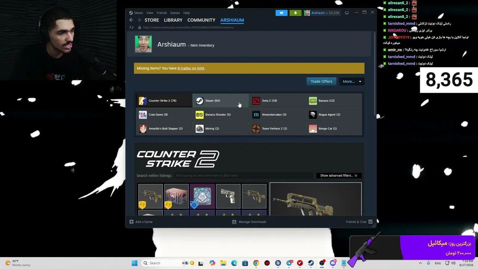Expand the Show advanced filters option
The height and width of the screenshot is (269, 478).
point(339,176)
